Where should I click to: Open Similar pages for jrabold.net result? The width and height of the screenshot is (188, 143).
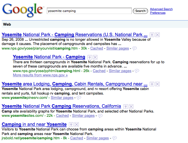point(98,138)
